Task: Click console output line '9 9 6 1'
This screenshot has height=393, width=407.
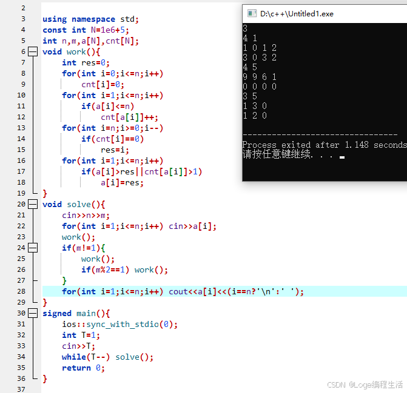Action: pyautogui.click(x=260, y=77)
